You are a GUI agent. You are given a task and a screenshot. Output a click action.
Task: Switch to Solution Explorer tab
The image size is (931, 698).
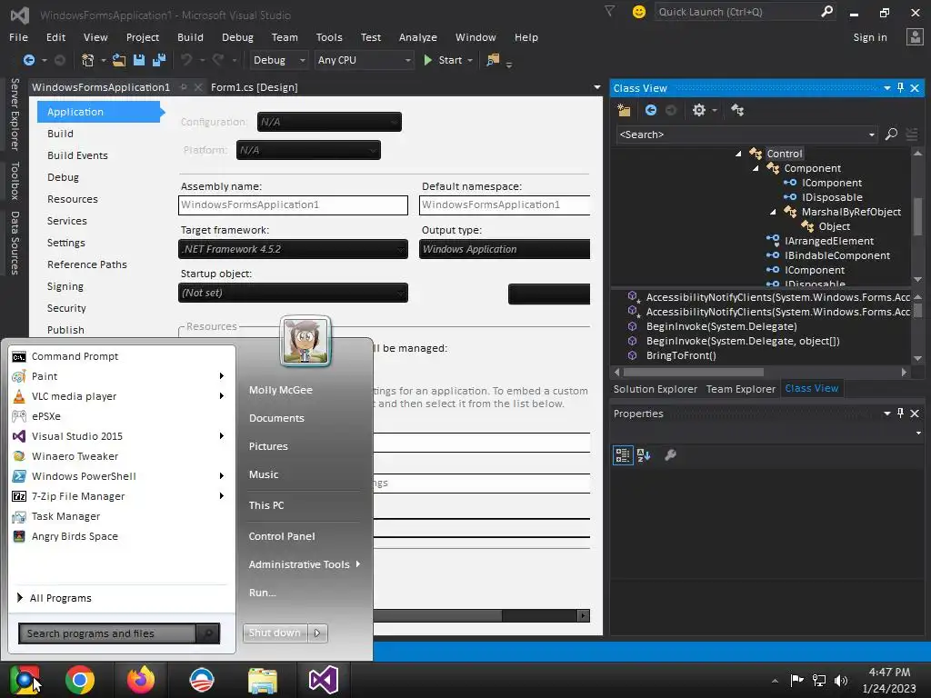click(655, 389)
